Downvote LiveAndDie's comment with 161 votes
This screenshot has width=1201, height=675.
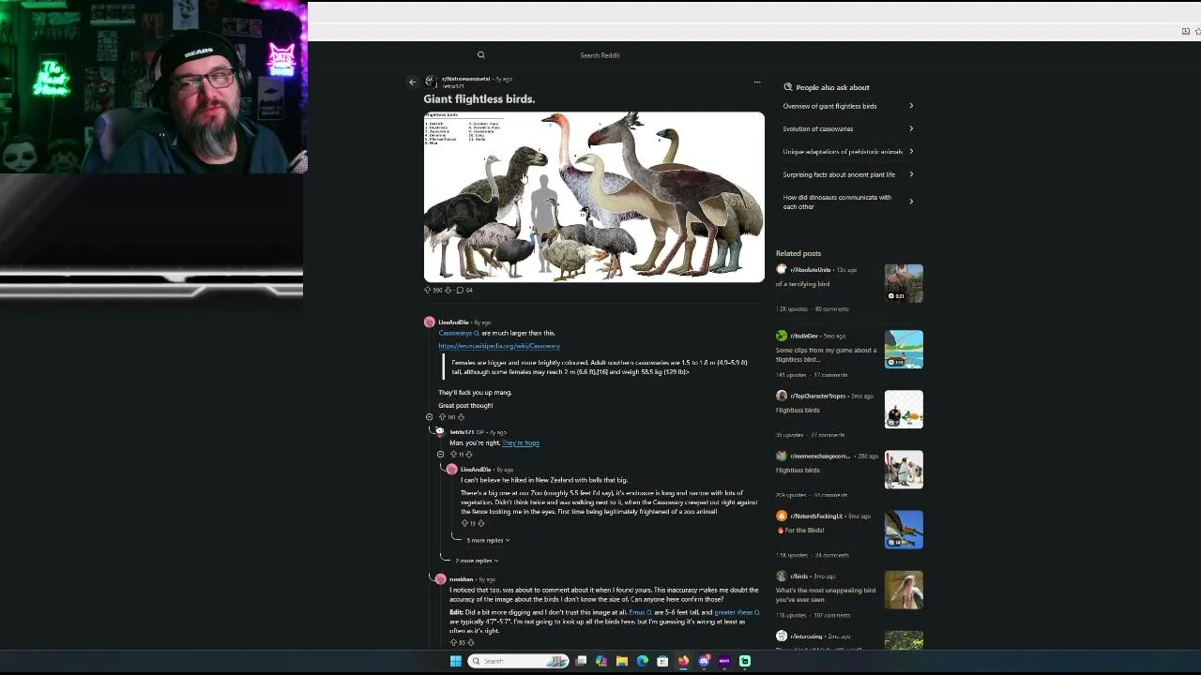pyautogui.click(x=461, y=417)
